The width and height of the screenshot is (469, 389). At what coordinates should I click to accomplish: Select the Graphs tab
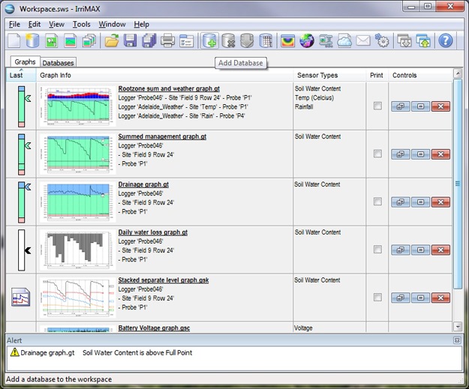click(25, 62)
